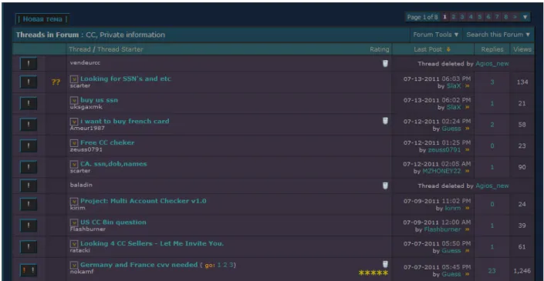Sort threads by Rating header
This screenshot has height=281, width=544.
pyautogui.click(x=379, y=49)
